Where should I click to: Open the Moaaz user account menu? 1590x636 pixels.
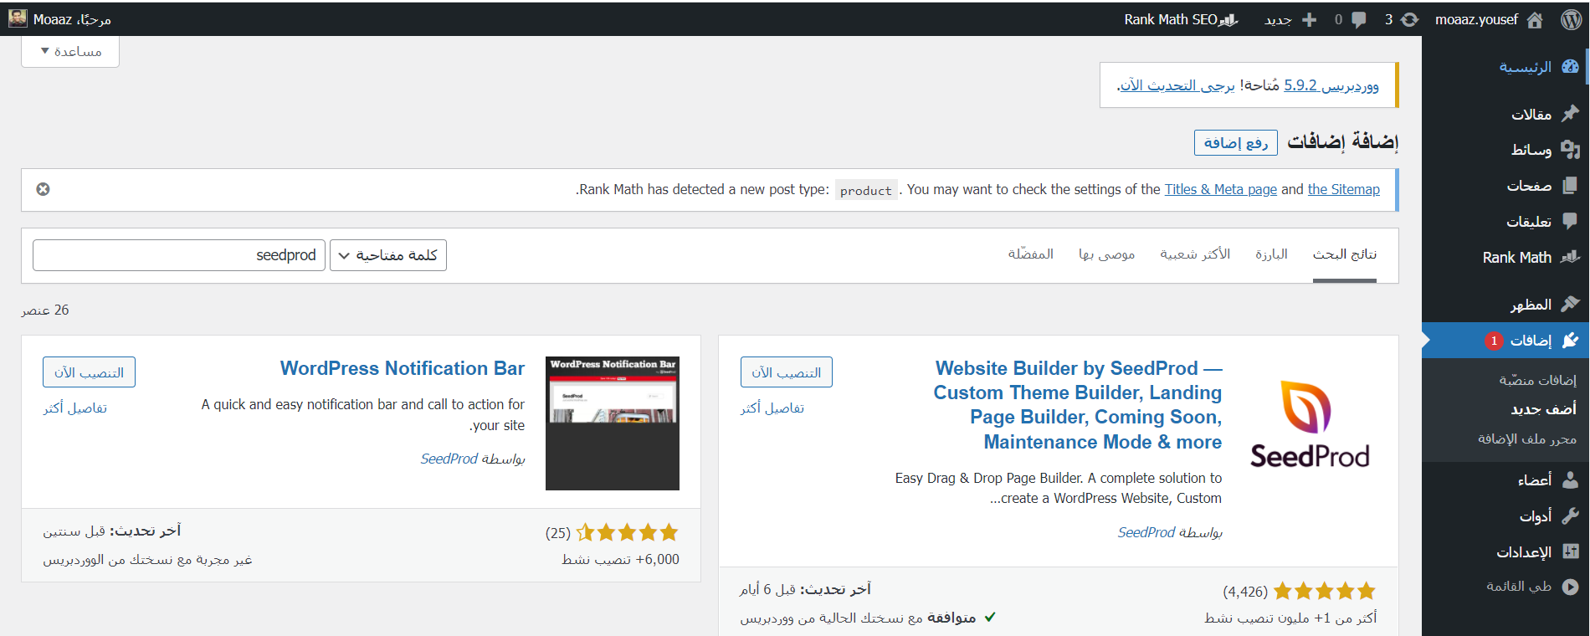[60, 19]
